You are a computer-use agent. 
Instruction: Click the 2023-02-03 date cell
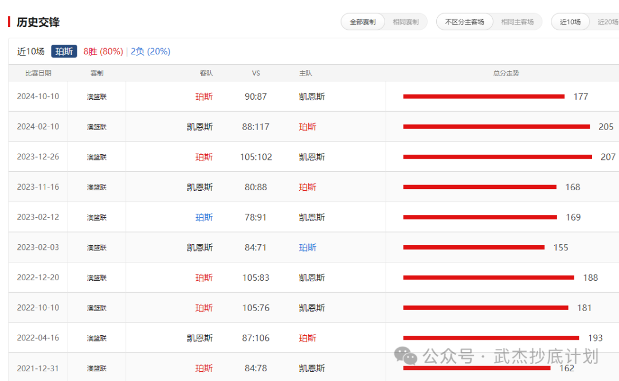click(38, 248)
